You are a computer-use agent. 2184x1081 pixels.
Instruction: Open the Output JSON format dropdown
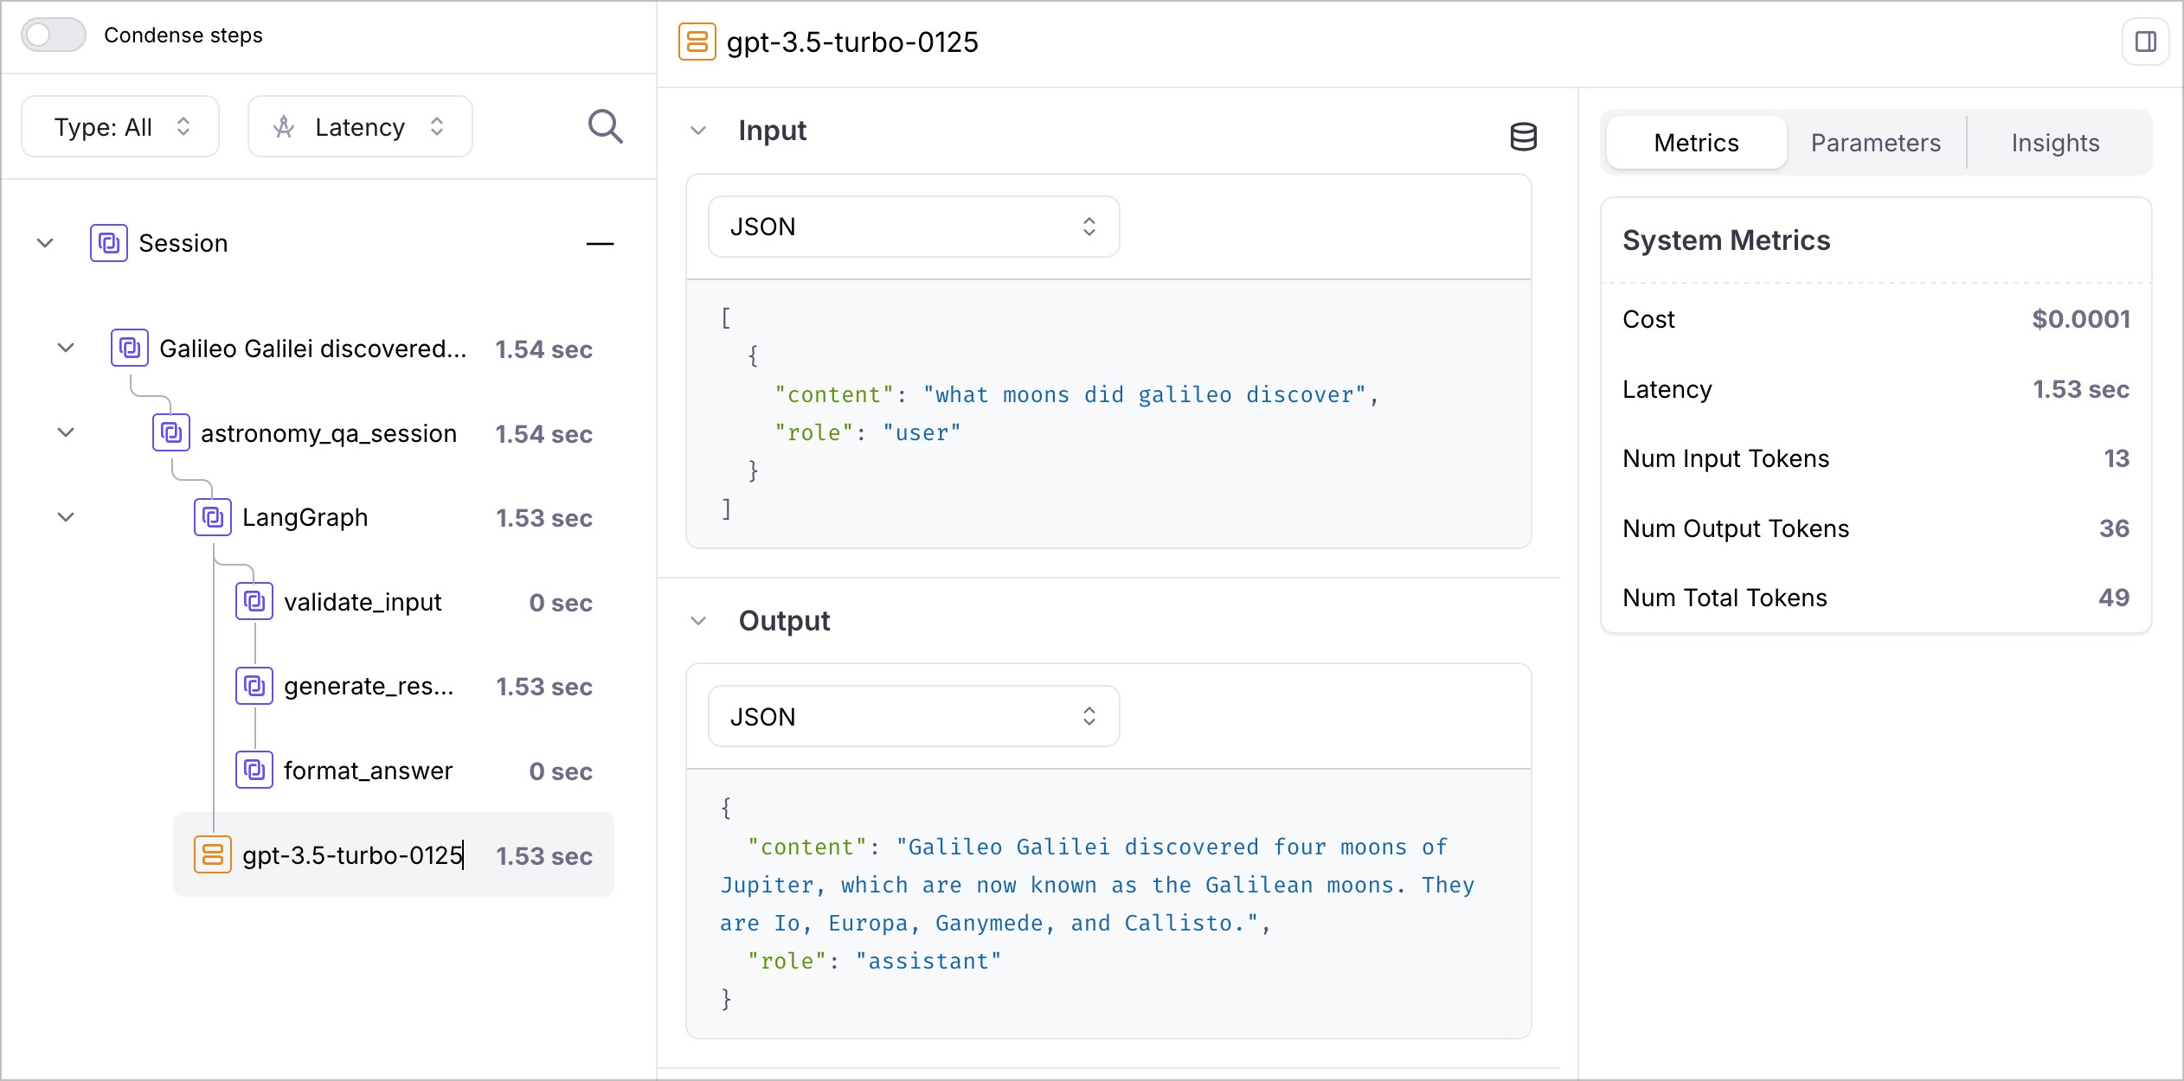point(913,716)
